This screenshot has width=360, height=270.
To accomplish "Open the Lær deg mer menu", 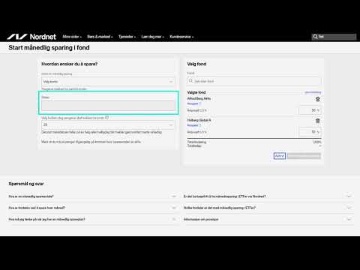I will [152, 37].
